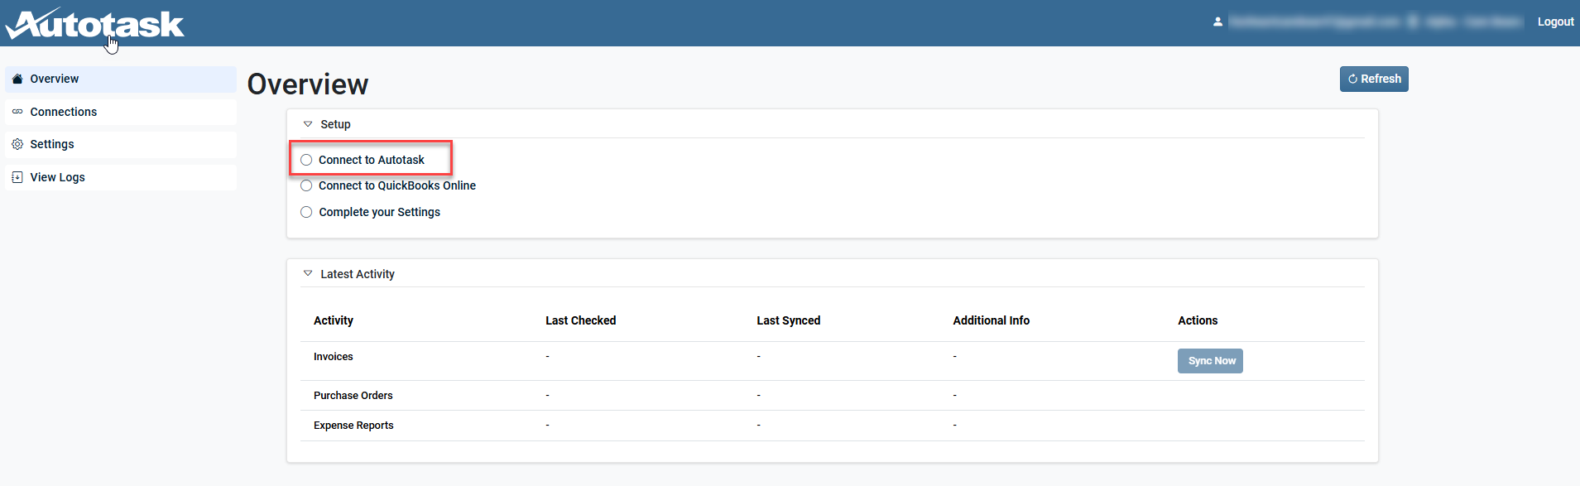Open the View Logs menu item
The width and height of the screenshot is (1580, 486).
(x=121, y=177)
